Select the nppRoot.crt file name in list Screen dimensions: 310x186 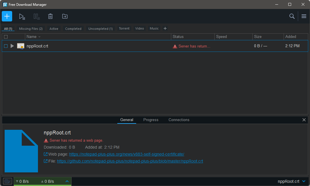tap(37, 46)
